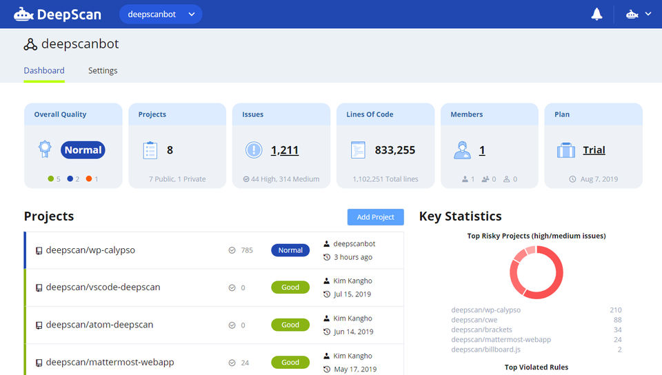This screenshot has width=662, height=375.
Task: Click the history icon beside May 17, 2019
Action: pos(327,369)
